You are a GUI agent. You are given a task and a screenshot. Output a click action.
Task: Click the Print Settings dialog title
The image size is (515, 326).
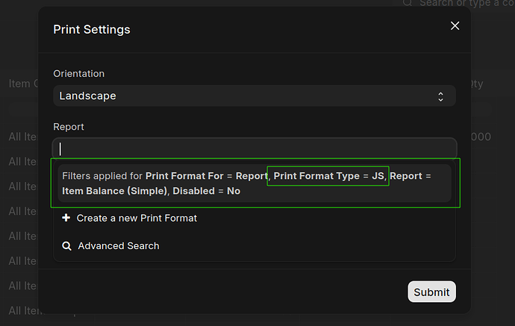[x=92, y=30]
